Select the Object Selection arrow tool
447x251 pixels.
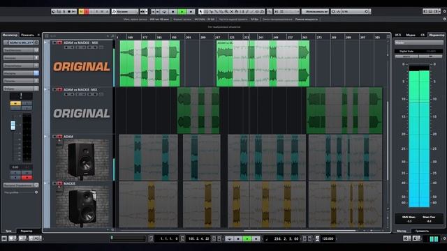(200, 12)
